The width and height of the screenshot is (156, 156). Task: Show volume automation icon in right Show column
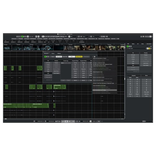click(146, 80)
